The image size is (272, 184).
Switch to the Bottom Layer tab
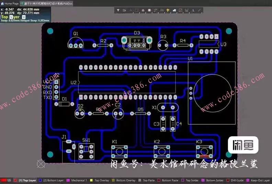tap(53, 180)
